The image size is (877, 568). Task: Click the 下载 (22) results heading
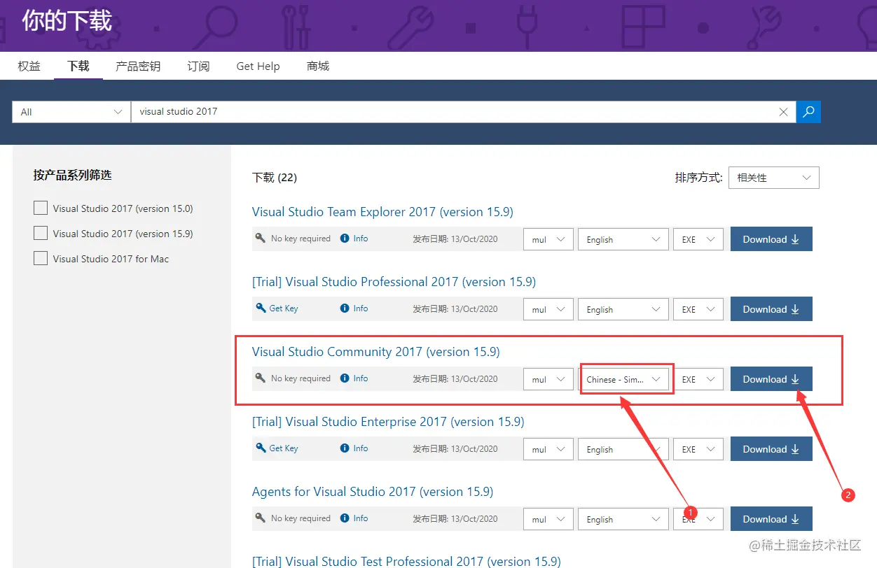tap(275, 178)
